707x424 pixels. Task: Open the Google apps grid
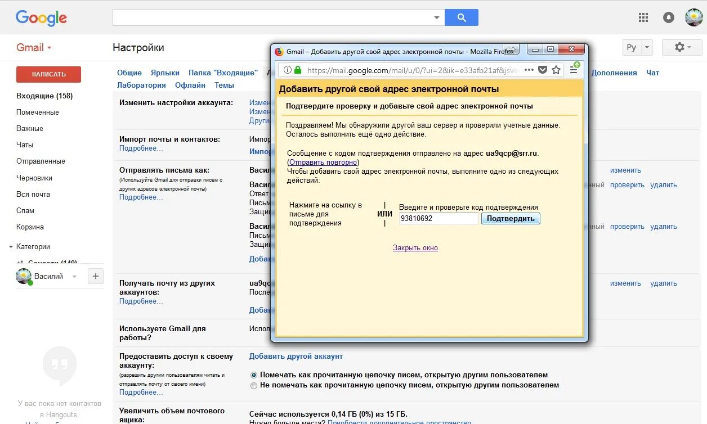(643, 17)
